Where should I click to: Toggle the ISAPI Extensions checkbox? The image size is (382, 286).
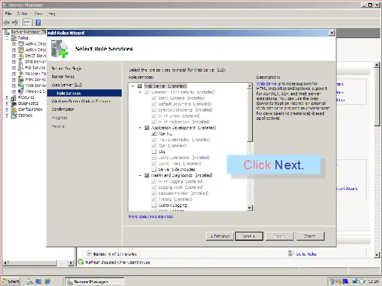click(x=154, y=157)
